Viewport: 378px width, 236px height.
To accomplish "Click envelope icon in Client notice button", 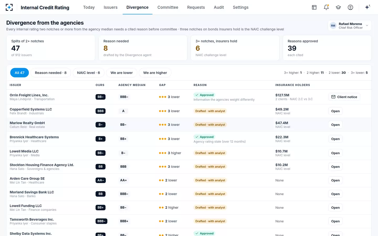I will click(x=333, y=97).
